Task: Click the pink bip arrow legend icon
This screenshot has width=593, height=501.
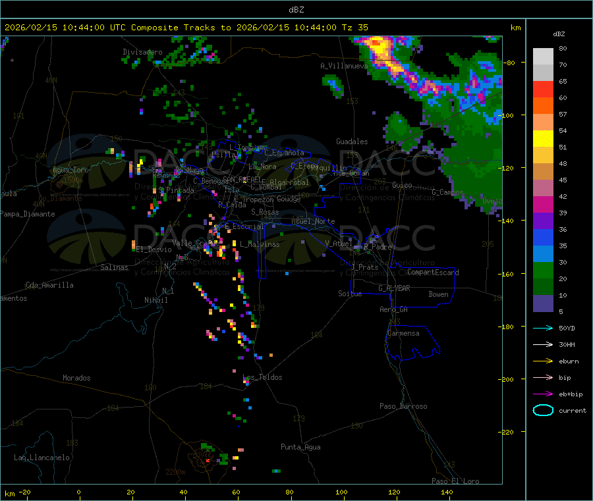Action: click(x=543, y=377)
